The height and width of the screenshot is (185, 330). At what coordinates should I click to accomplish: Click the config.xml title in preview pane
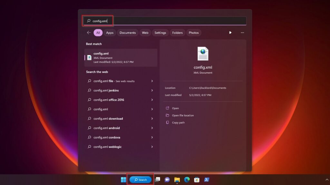tap(203, 67)
